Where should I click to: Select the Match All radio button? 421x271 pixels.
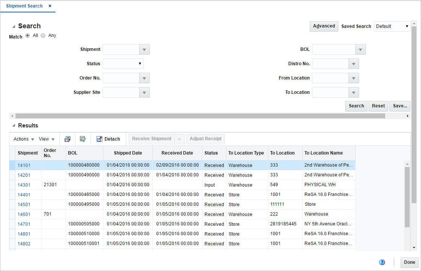tap(28, 35)
